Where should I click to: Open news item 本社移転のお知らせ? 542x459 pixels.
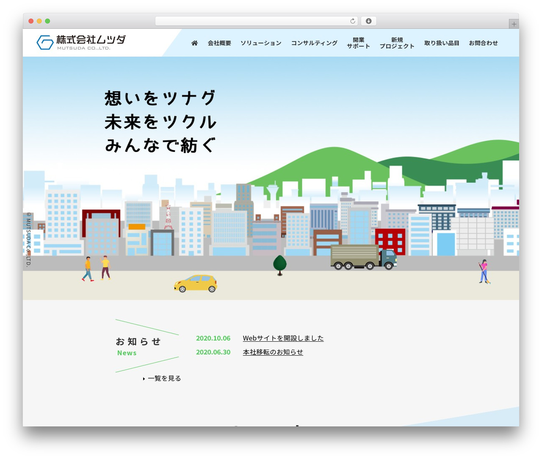click(x=273, y=352)
